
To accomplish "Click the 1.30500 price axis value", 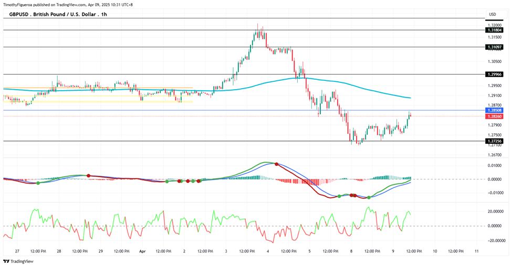I will point(494,61).
